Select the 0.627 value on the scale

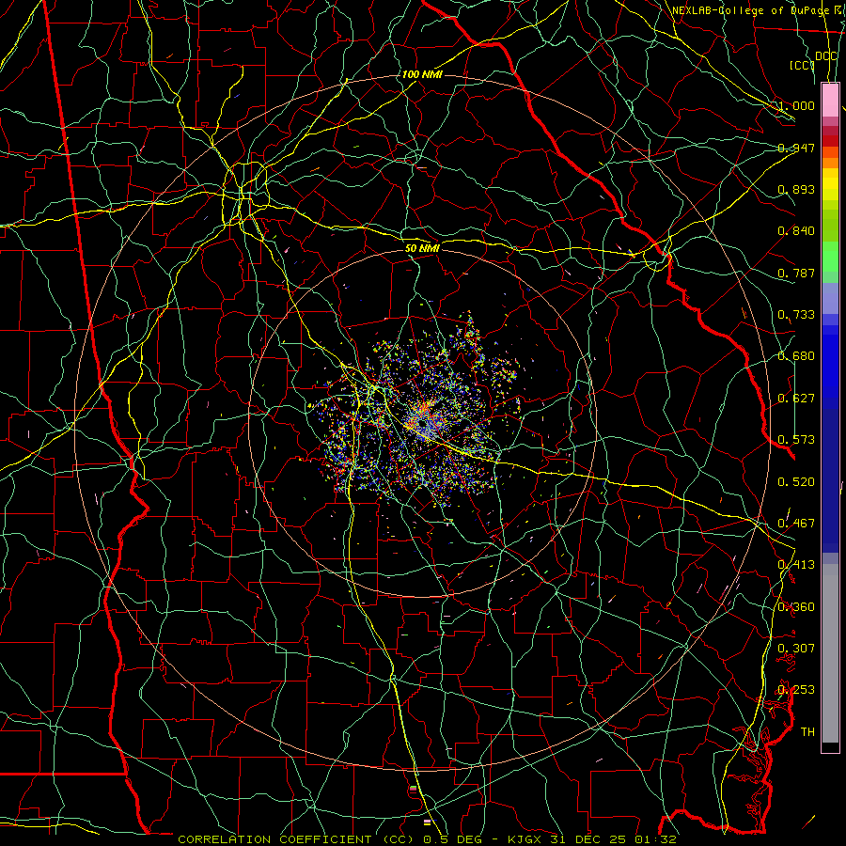coord(796,399)
